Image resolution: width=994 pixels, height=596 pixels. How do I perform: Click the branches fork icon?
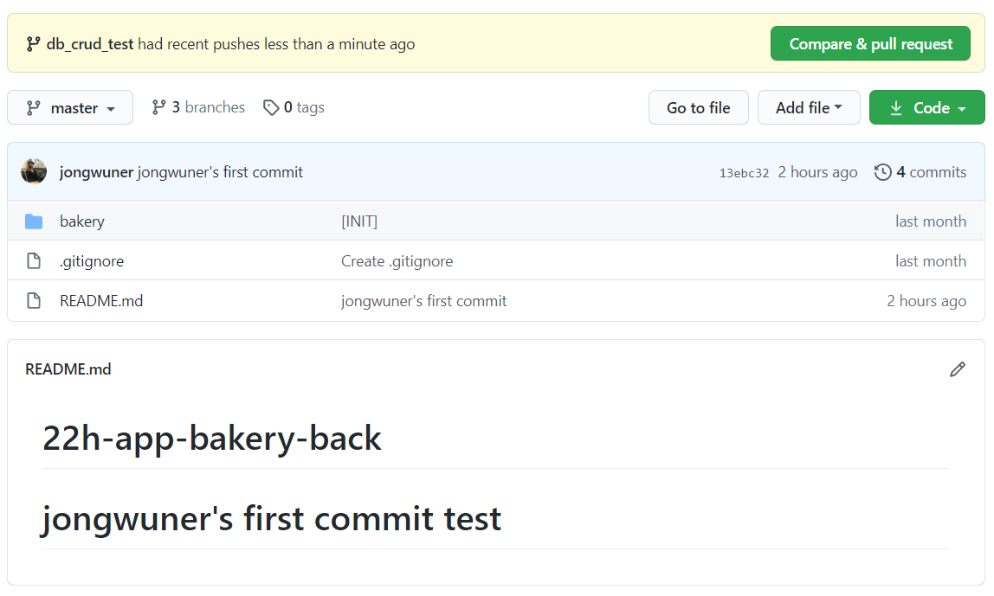coord(158,107)
